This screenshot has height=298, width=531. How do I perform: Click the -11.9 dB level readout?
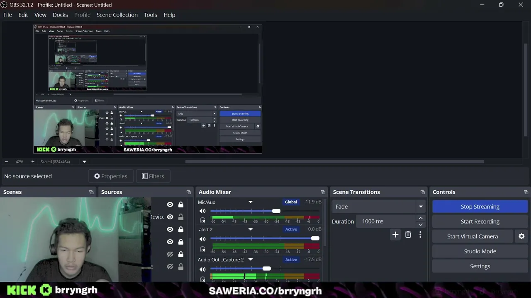point(313,202)
